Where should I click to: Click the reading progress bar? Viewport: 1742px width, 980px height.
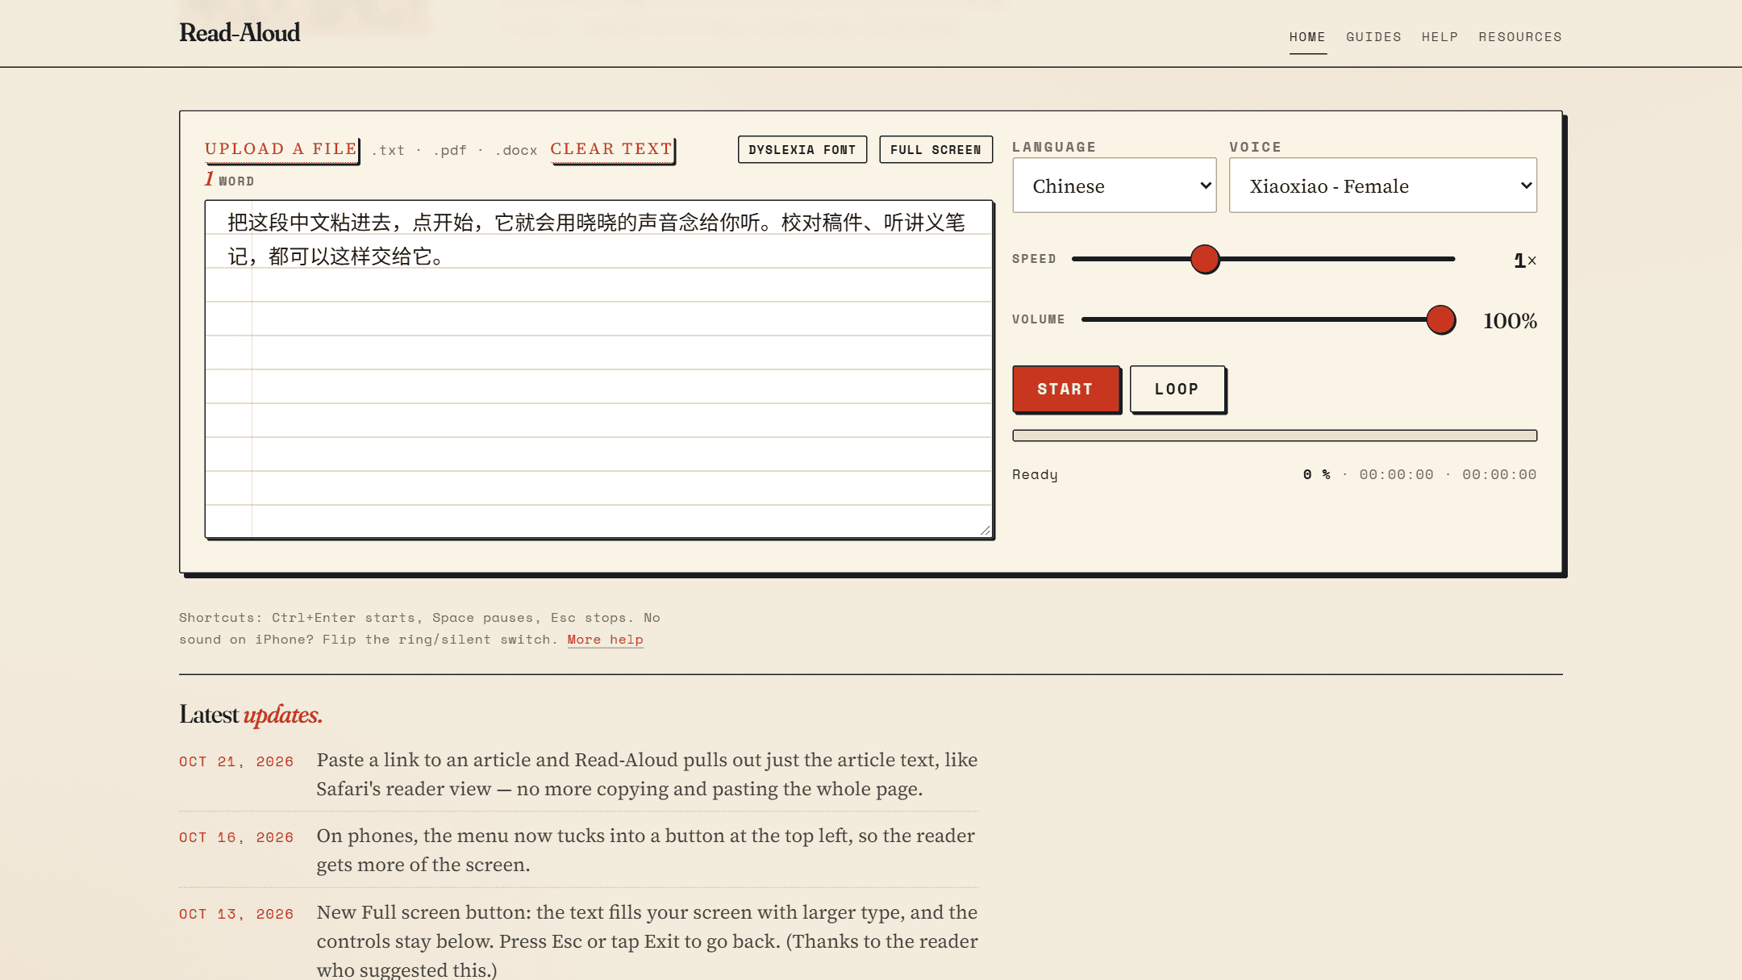1275,436
